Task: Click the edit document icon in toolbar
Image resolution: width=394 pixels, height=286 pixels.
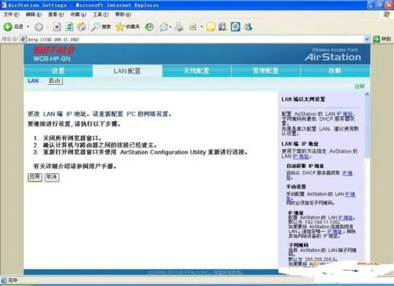Action: pyautogui.click(x=192, y=27)
